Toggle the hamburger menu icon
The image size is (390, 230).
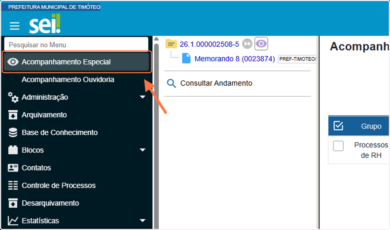[x=14, y=26]
